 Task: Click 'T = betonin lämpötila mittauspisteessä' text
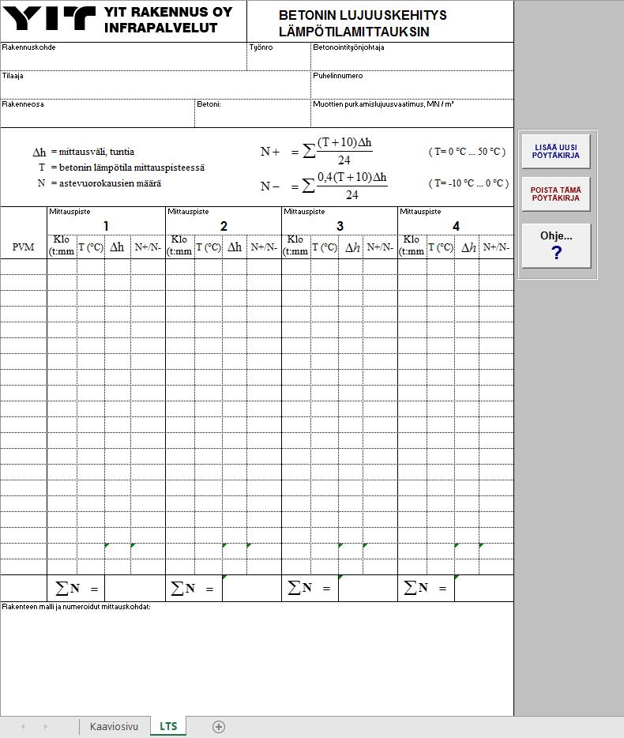tap(122, 167)
